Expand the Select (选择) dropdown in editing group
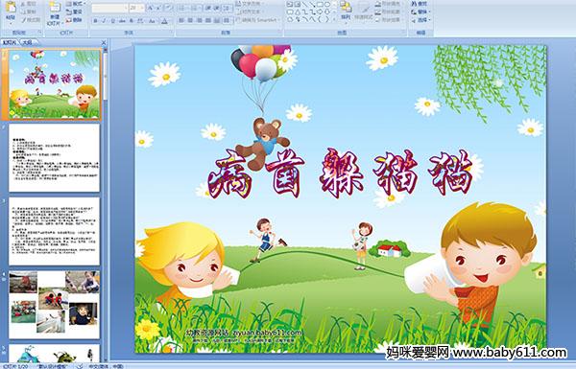 (x=421, y=20)
